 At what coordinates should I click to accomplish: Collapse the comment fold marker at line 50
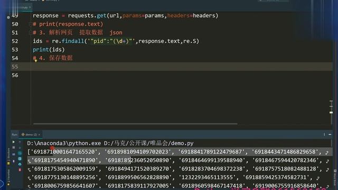pyautogui.click(x=31, y=24)
